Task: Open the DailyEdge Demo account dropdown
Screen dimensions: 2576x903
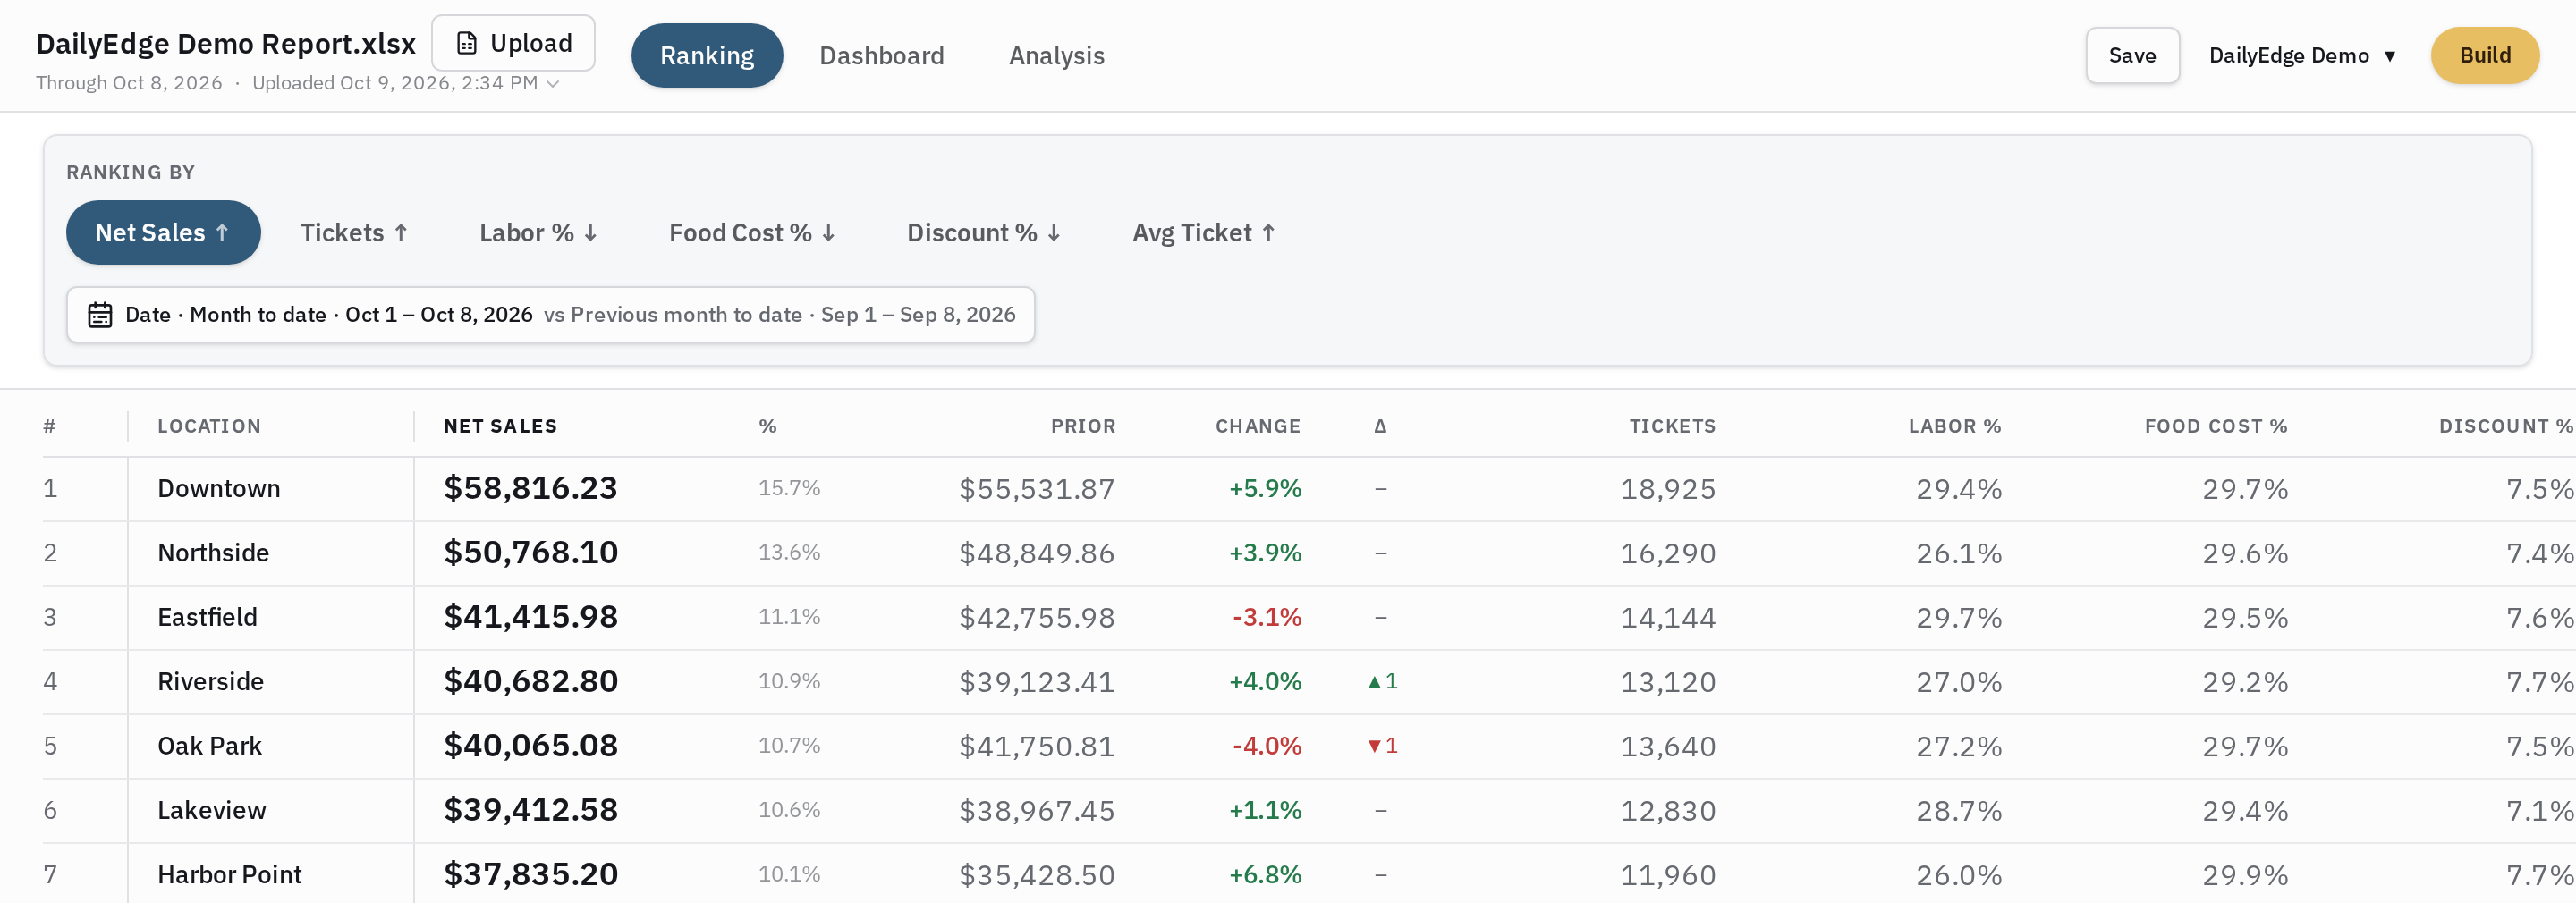Action: tap(2302, 55)
